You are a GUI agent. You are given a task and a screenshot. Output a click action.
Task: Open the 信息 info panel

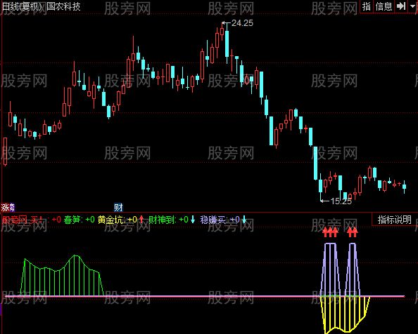(384, 6)
